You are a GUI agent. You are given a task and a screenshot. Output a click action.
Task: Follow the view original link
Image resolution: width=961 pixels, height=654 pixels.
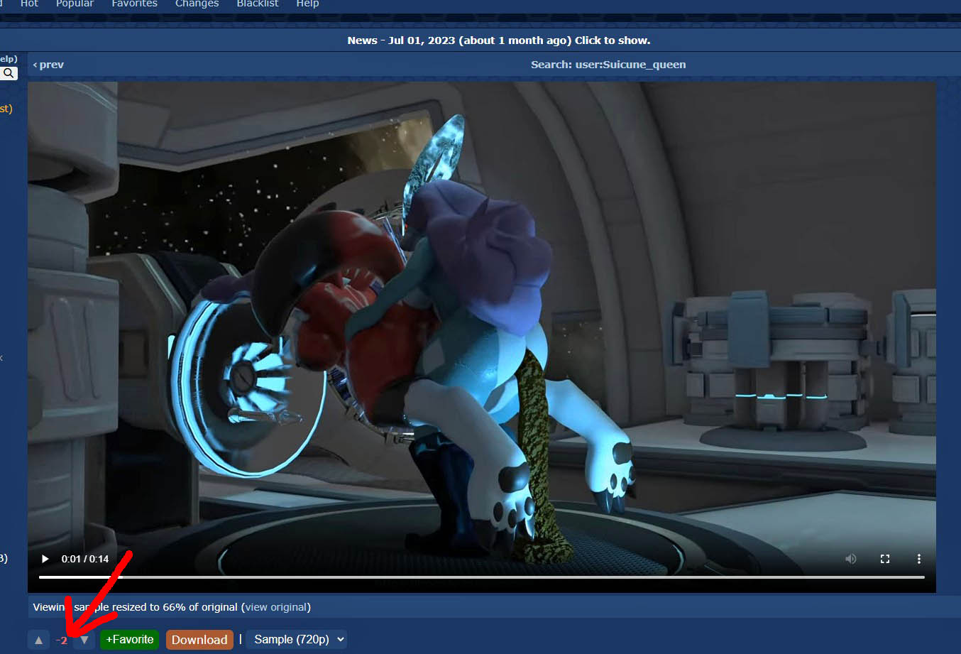[277, 607]
